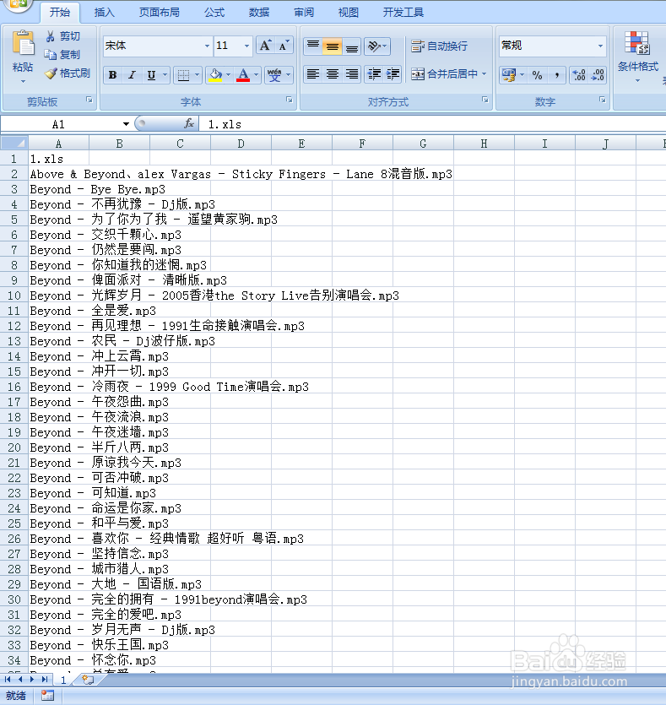This screenshot has width=666, height=705.
Task: Open the font color dropdown arrow
Action: 256,75
